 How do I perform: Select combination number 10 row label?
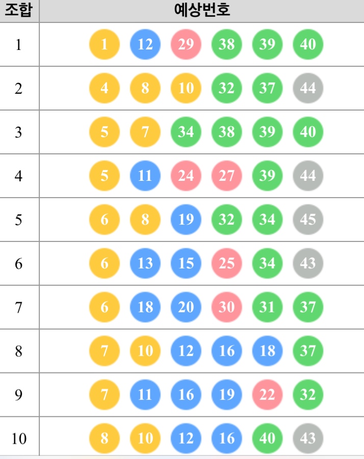pyautogui.click(x=19, y=439)
